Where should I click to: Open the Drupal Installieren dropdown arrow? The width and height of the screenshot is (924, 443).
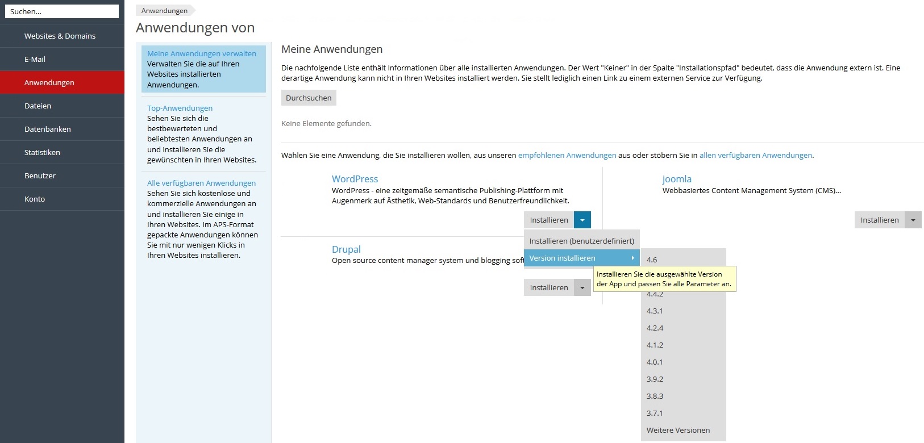point(582,287)
